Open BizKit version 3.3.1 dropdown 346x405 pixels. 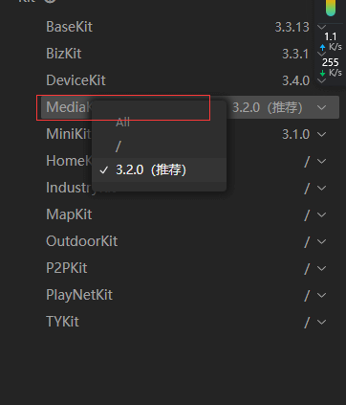(x=322, y=54)
